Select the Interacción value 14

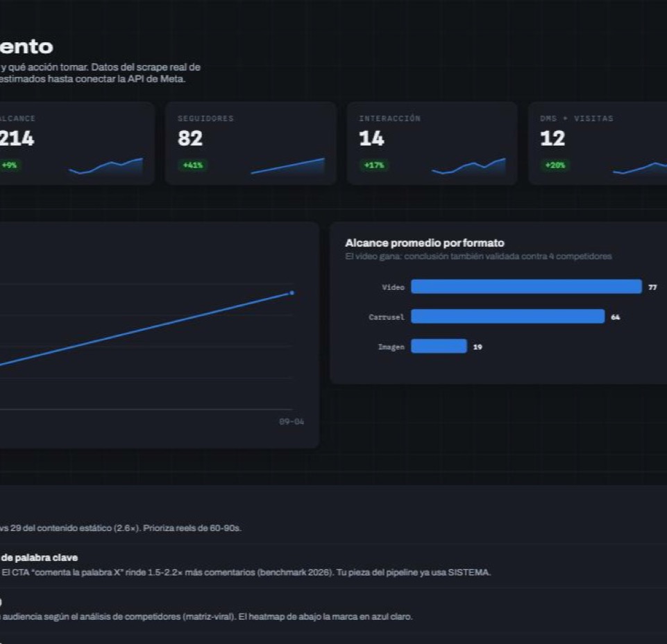click(371, 139)
